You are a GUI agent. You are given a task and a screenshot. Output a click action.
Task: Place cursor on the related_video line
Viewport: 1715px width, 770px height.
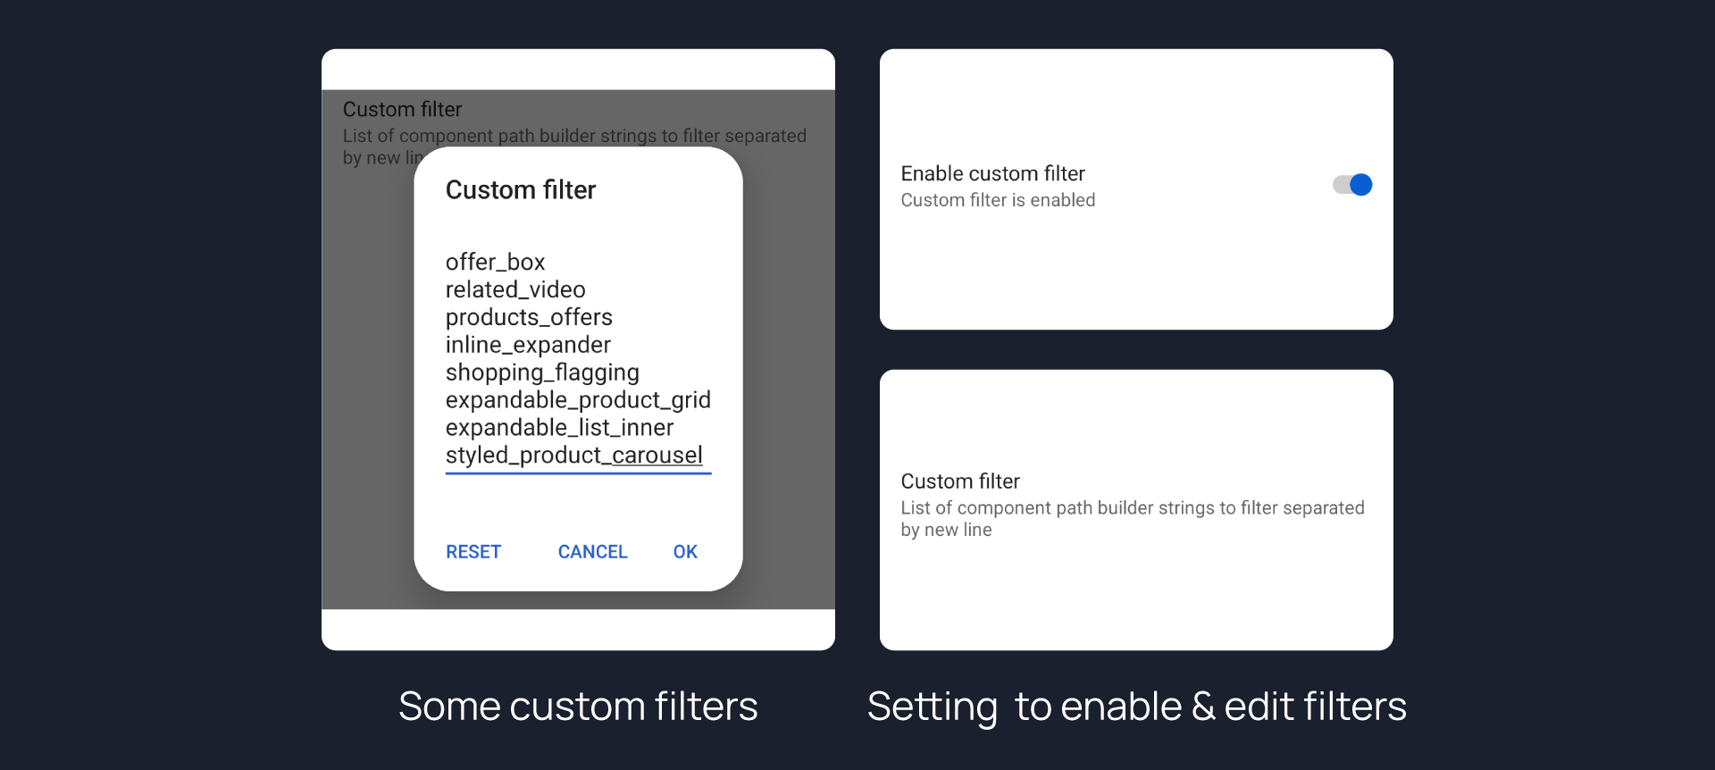coord(515,290)
